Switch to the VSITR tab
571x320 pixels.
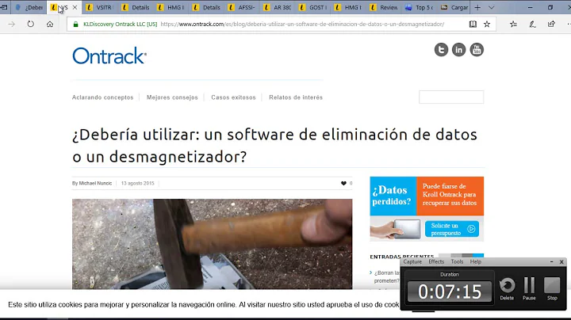coord(99,7)
